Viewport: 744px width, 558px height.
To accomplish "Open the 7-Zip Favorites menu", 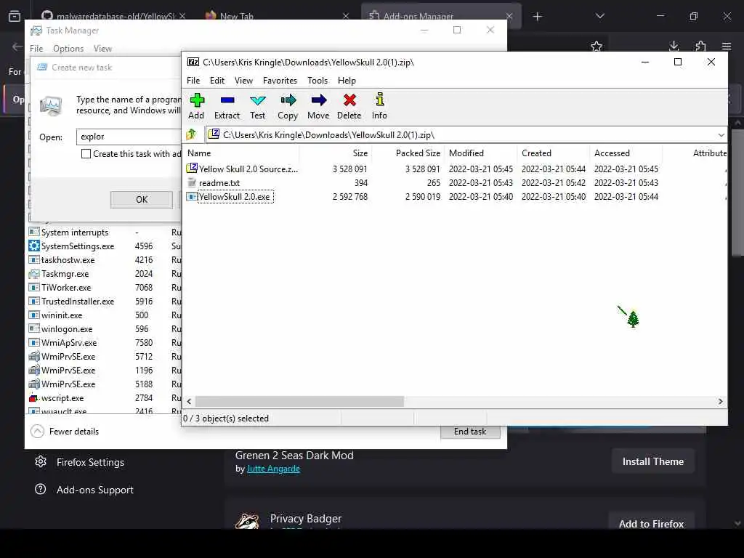I will [280, 81].
